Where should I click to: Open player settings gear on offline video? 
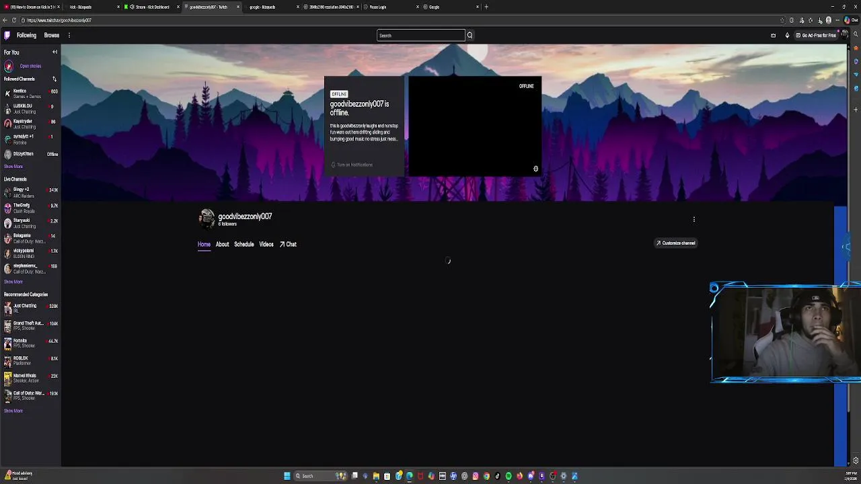[535, 169]
